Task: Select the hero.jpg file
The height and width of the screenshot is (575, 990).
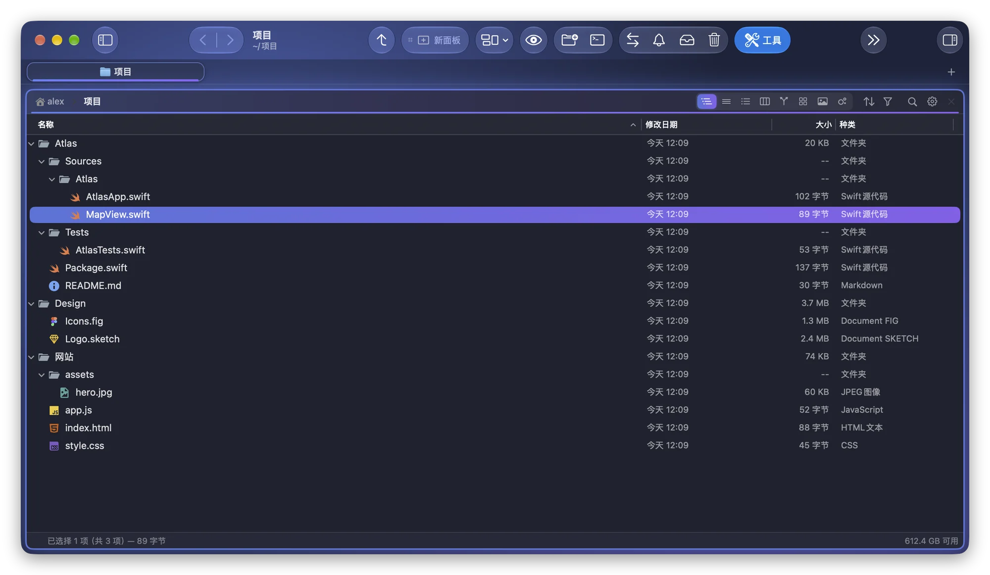Action: point(495,392)
